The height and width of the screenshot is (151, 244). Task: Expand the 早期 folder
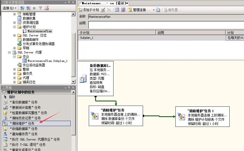pos(14,48)
